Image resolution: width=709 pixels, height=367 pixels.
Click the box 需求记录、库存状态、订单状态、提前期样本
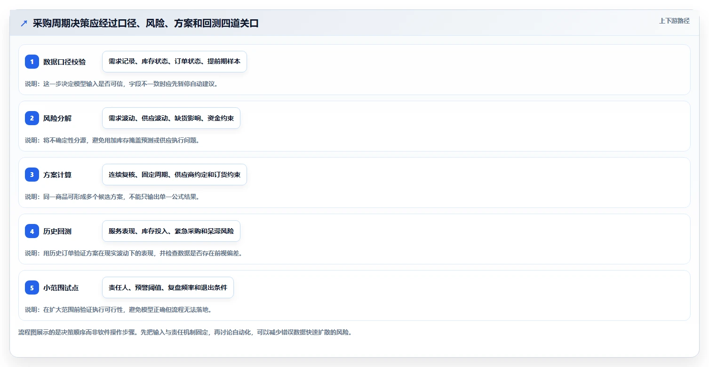(175, 62)
